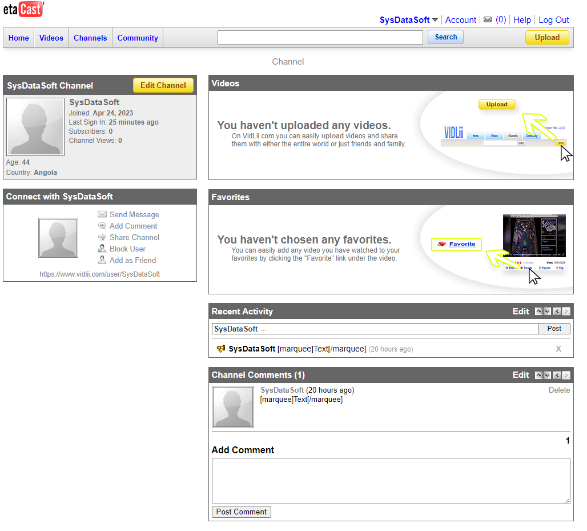Click the envelope icon beside Send Message

click(x=102, y=214)
